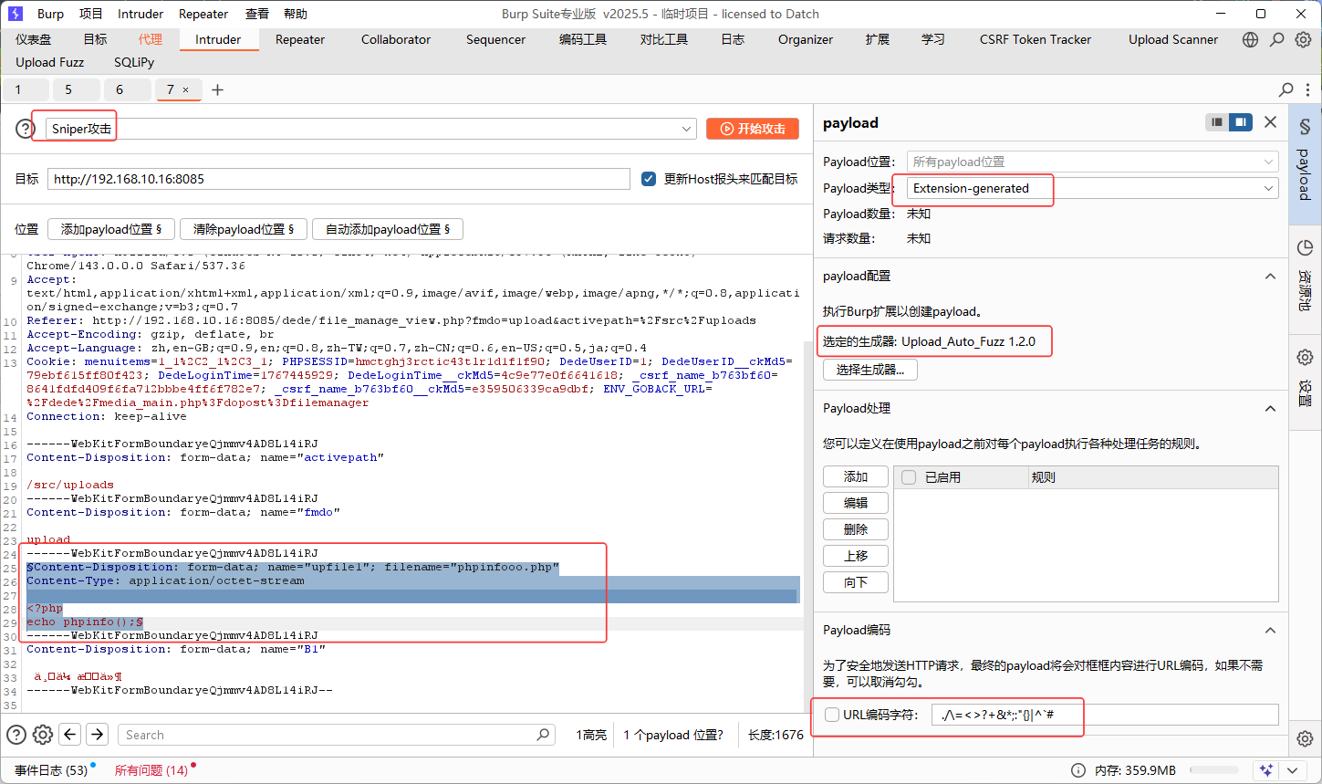
Task: Toggle update Host header checkbox
Action: [649, 179]
